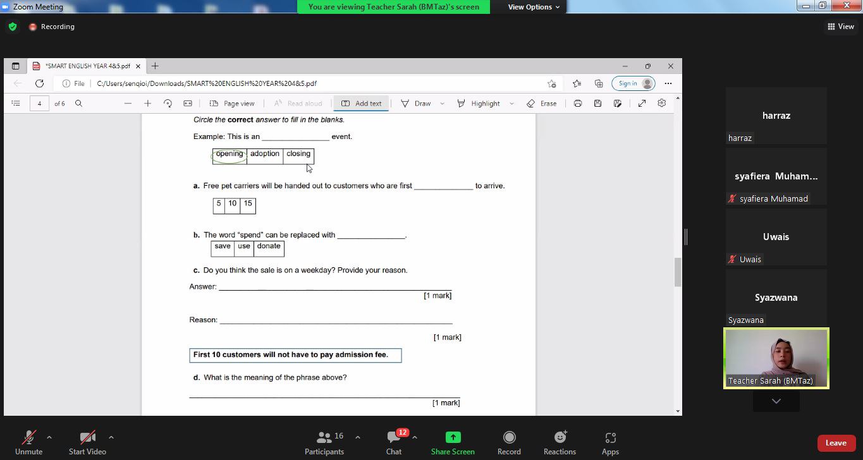Viewport: 863px width, 460px height.
Task: Click the page number field
Action: pyautogui.click(x=39, y=103)
